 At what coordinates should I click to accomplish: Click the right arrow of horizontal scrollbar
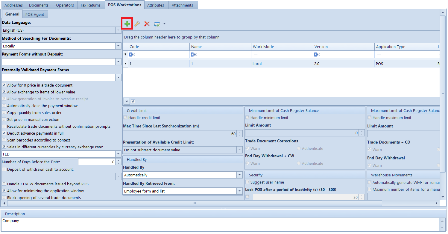point(436,203)
